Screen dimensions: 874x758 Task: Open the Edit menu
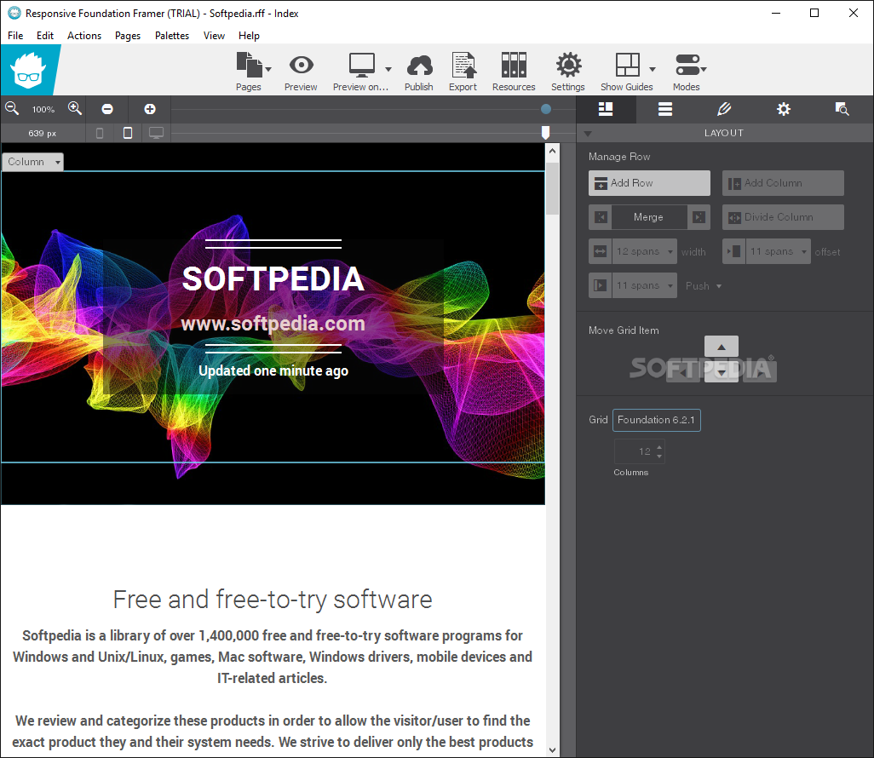coord(45,36)
